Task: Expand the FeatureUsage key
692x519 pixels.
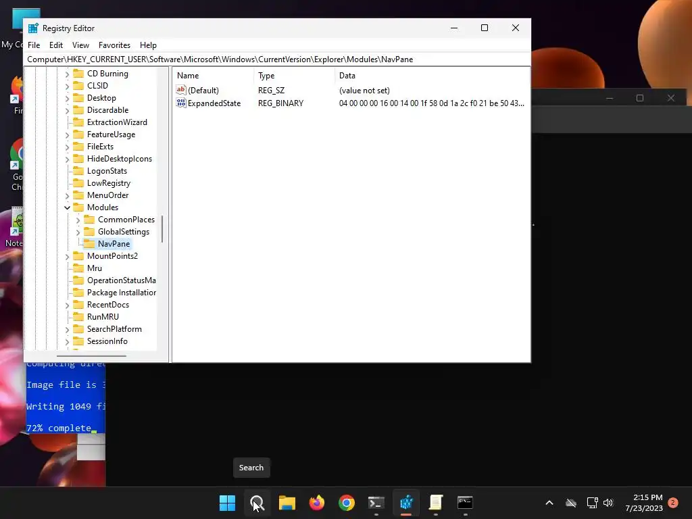Action: pyautogui.click(x=67, y=134)
